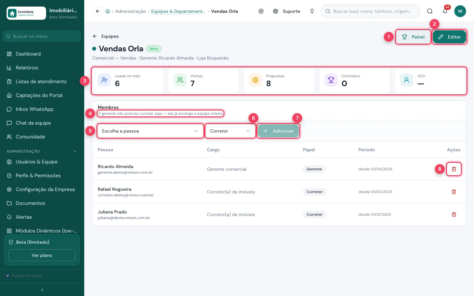Open Equipes & Departamentos breadcrumb link
Screen dimensions: 474x296
point(178,11)
